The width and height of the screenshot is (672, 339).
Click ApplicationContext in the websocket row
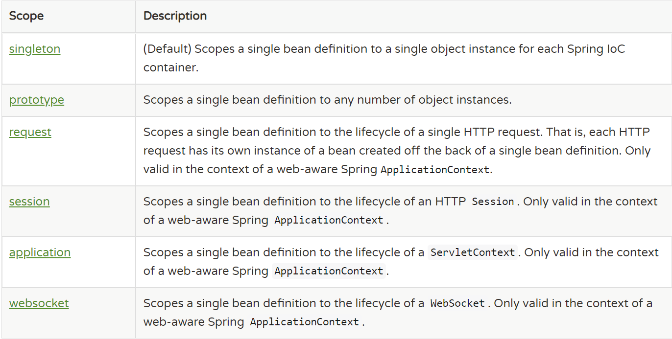tap(305, 322)
